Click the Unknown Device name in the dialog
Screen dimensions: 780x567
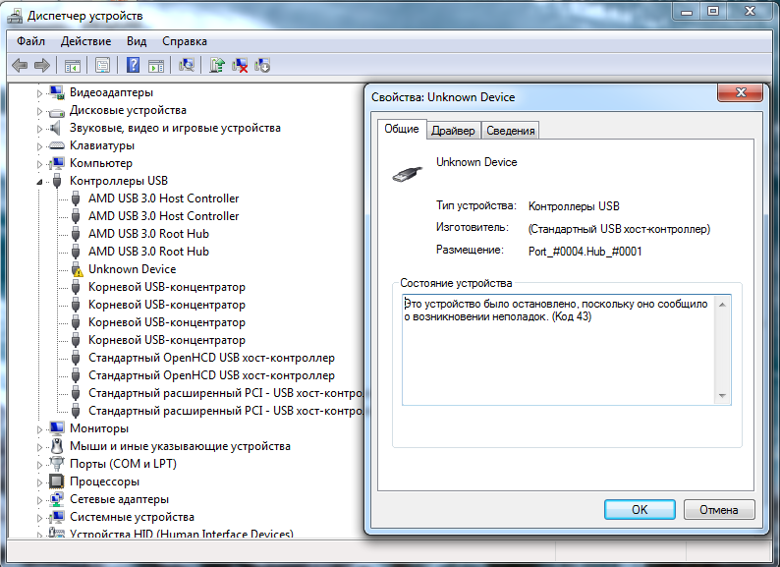476,162
